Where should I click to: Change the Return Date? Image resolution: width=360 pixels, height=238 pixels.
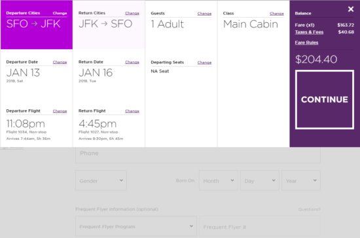pos(132,62)
